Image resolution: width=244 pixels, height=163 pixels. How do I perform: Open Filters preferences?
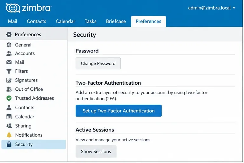click(x=22, y=71)
